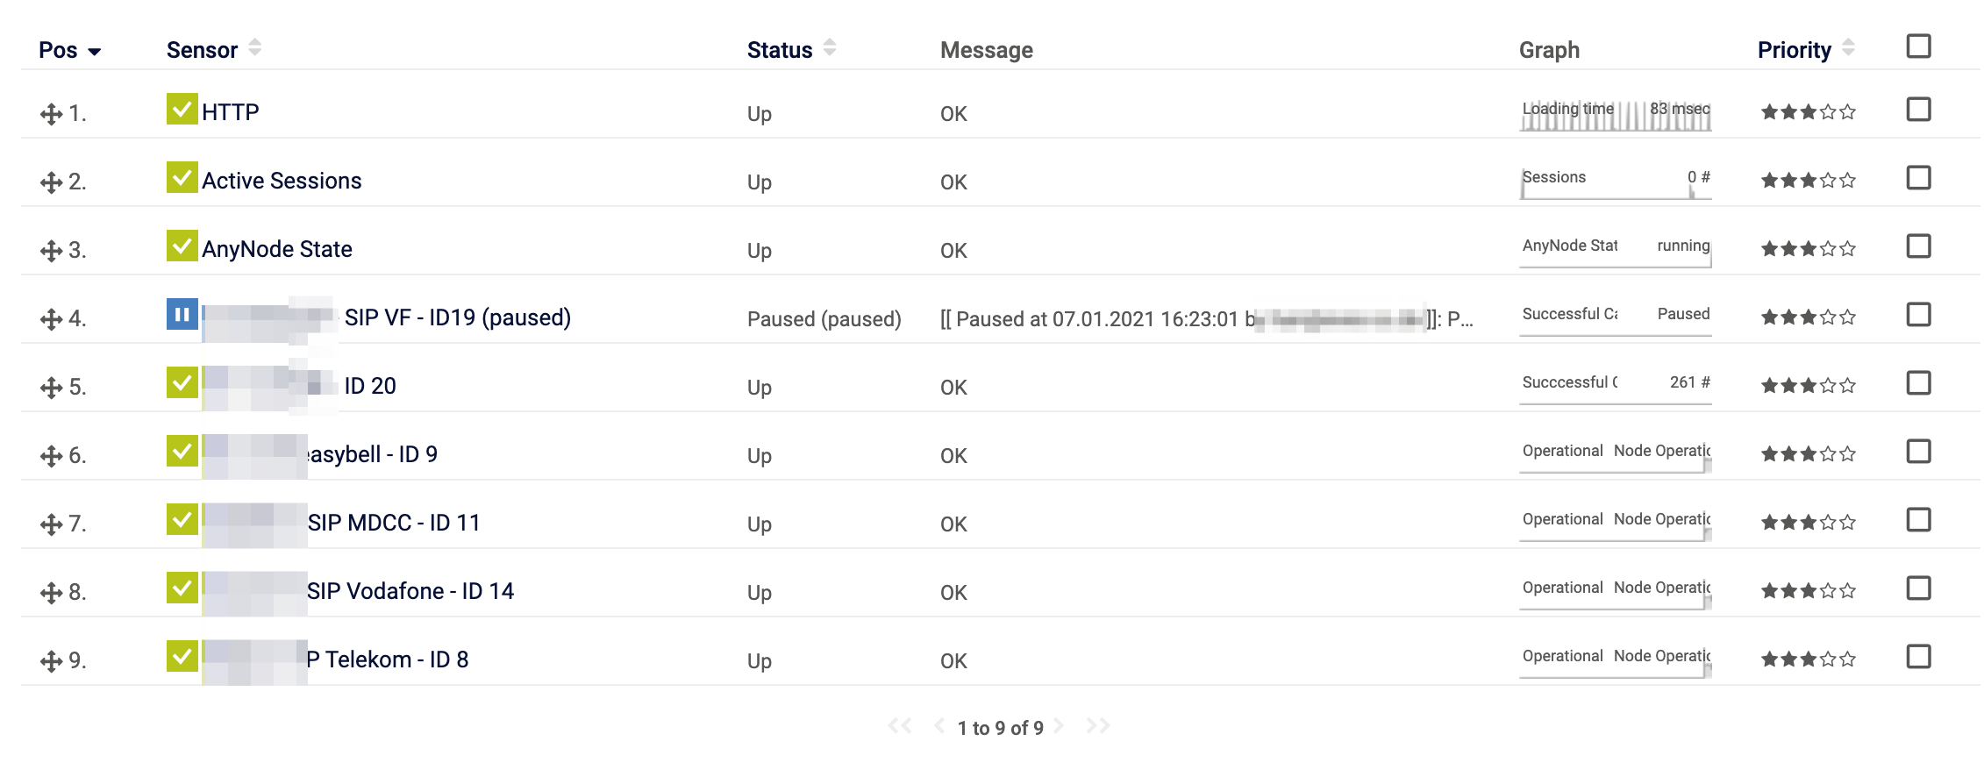Click the green check icon beside SIP Vodafone
Image resolution: width=1984 pixels, height=777 pixels.
pyautogui.click(x=182, y=588)
